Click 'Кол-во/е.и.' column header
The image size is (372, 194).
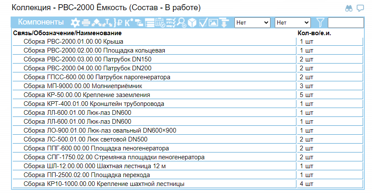click(314, 33)
